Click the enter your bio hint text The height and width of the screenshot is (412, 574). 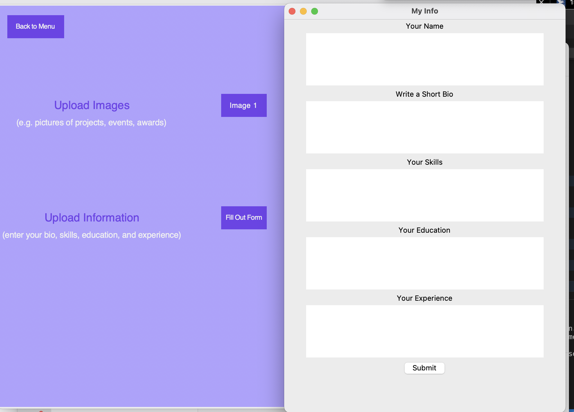point(92,235)
